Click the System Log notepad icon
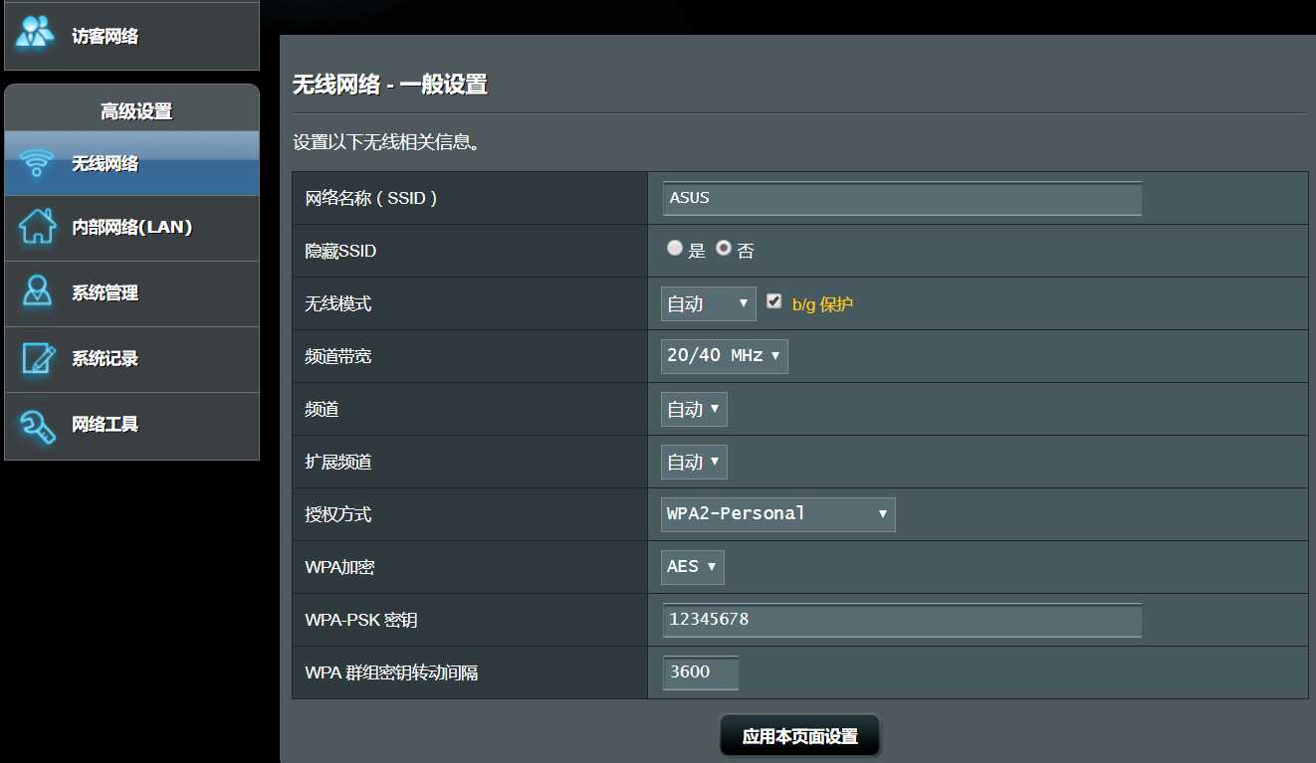The image size is (1316, 763). click(x=38, y=358)
